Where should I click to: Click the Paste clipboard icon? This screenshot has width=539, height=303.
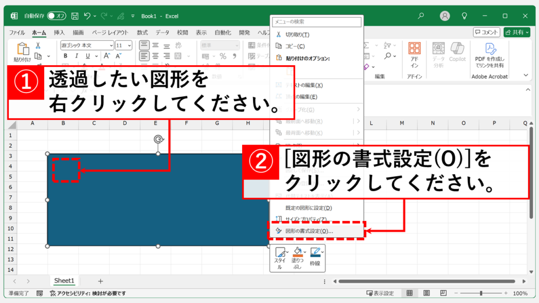coord(23,49)
